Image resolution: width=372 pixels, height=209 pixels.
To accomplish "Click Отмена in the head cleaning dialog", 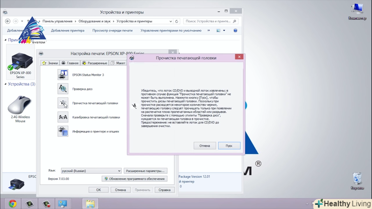I will tap(204, 146).
